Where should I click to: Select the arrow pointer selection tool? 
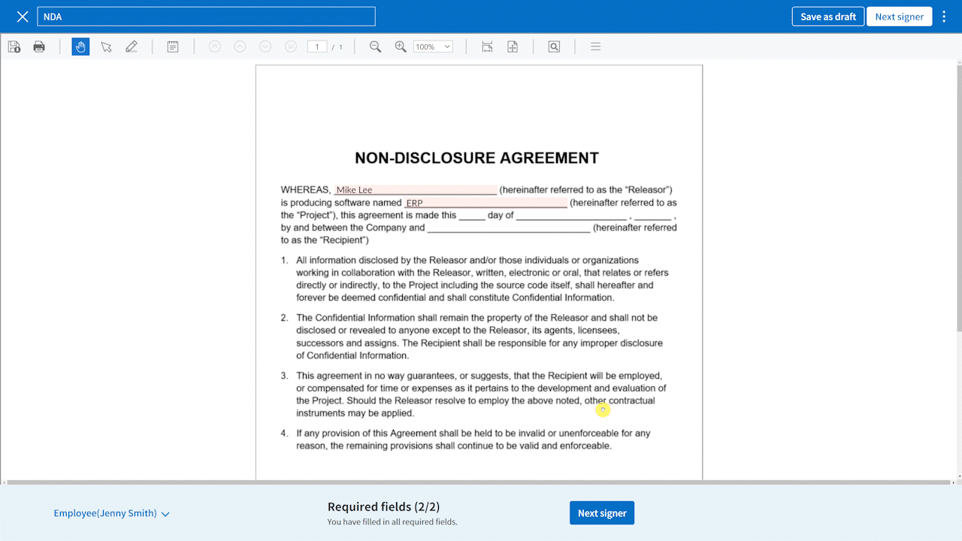coord(106,47)
